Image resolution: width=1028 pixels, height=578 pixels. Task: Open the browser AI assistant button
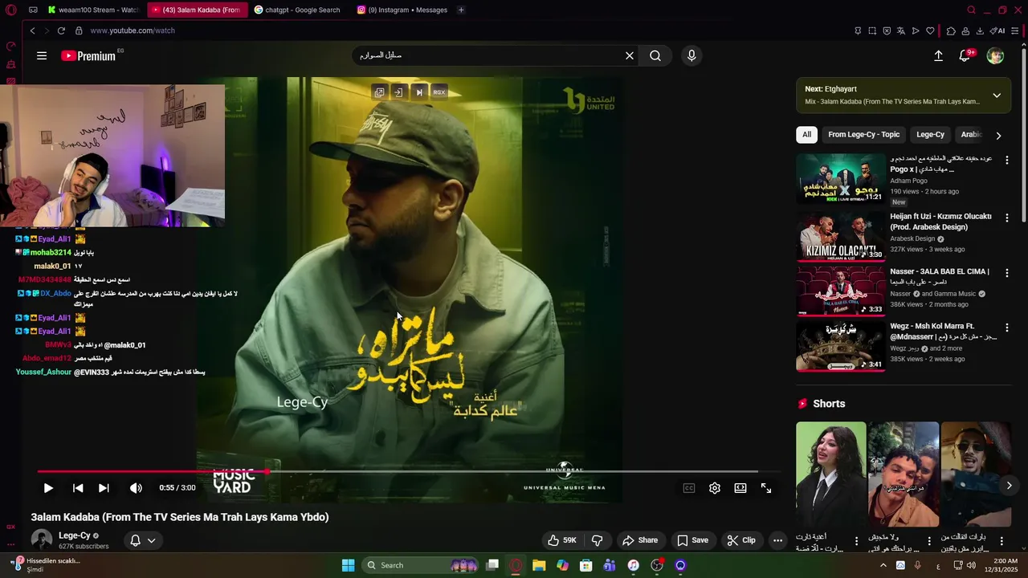(x=997, y=31)
